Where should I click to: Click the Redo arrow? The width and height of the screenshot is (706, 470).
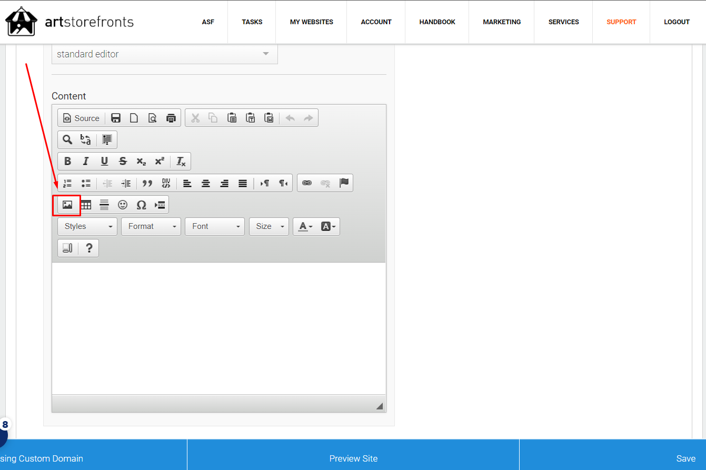[309, 118]
